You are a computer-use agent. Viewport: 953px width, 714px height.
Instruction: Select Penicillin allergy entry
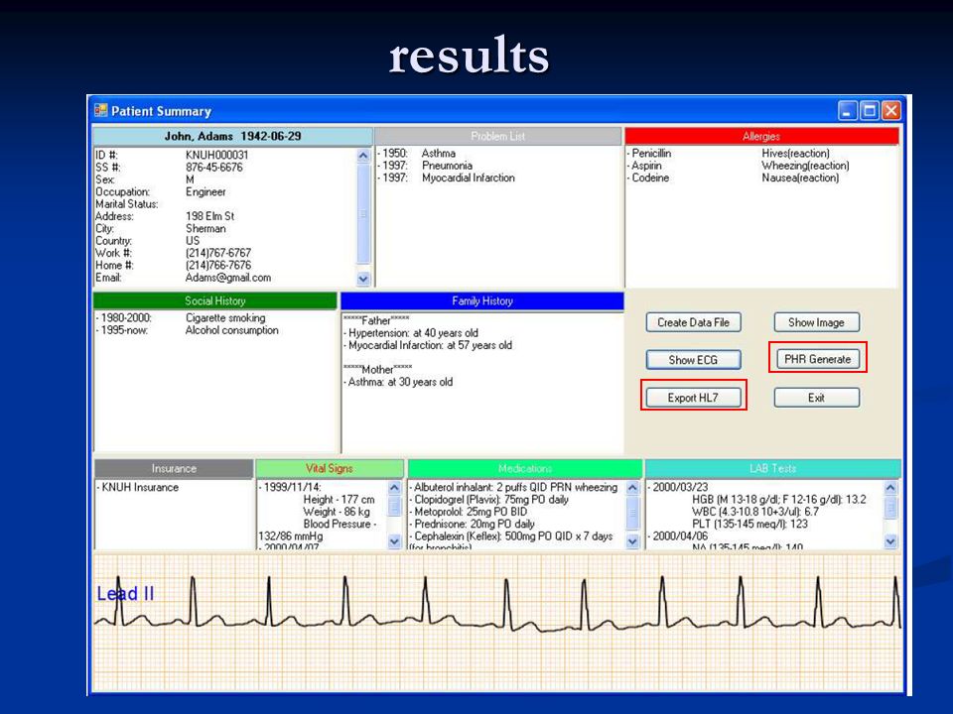pyautogui.click(x=649, y=153)
